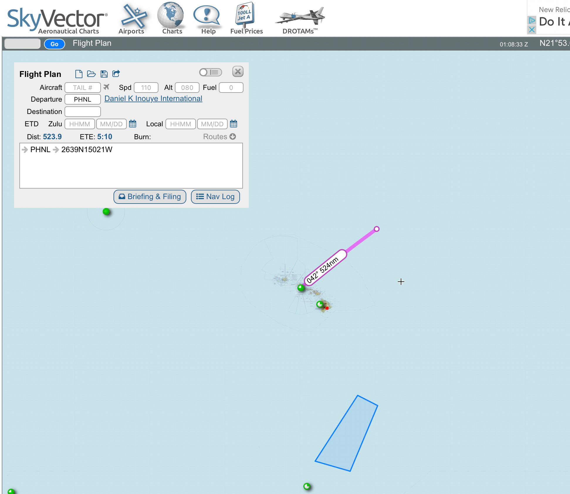Click the green marker near the bottom of the map
This screenshot has width=570, height=494.
point(307,486)
